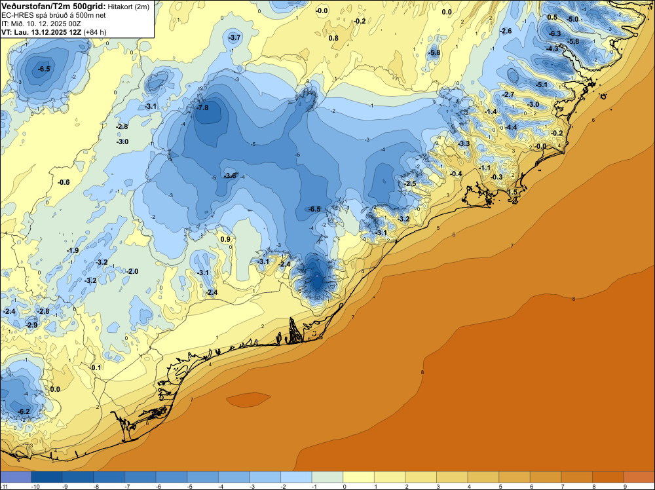Viewport: 655px width, 490px height.
Task: Click the "IT: Mið. 10. 12. 2025 00Z" line
Action: coord(41,24)
